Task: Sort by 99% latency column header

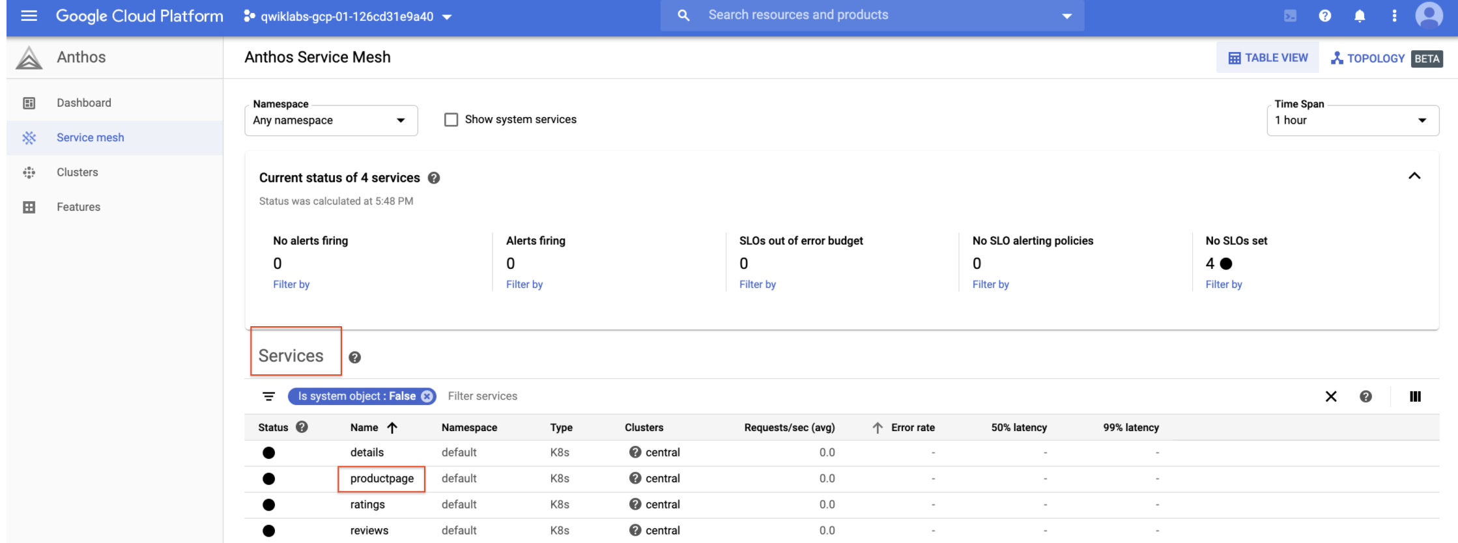Action: (1131, 428)
